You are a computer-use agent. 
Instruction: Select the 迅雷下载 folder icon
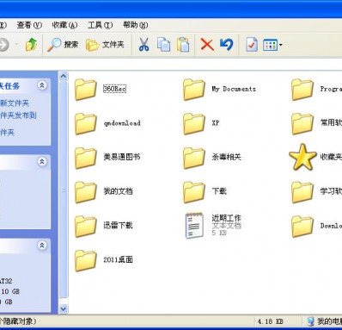pyautogui.click(x=85, y=227)
